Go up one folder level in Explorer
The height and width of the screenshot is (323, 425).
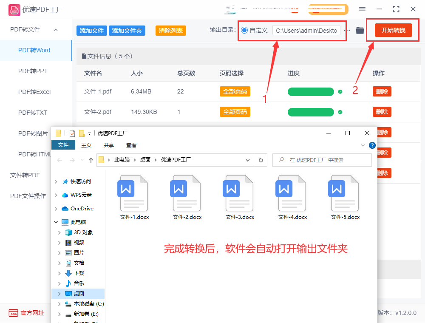click(91, 160)
